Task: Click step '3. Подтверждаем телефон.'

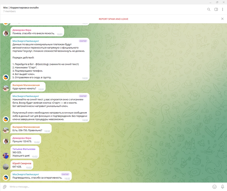Action: click(28, 71)
